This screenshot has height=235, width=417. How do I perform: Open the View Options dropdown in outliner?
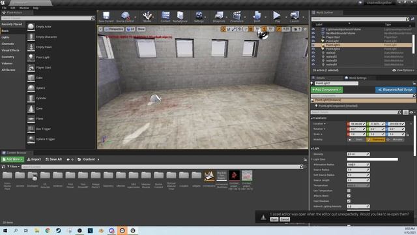[403, 70]
